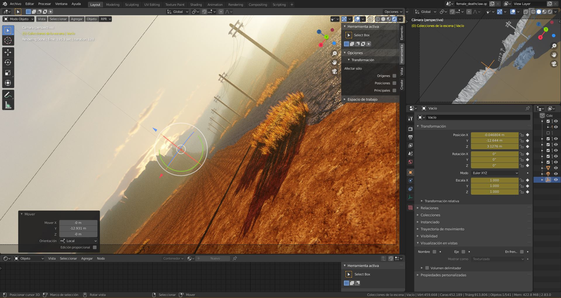Toggle the Orígenes checkbox

394,76
